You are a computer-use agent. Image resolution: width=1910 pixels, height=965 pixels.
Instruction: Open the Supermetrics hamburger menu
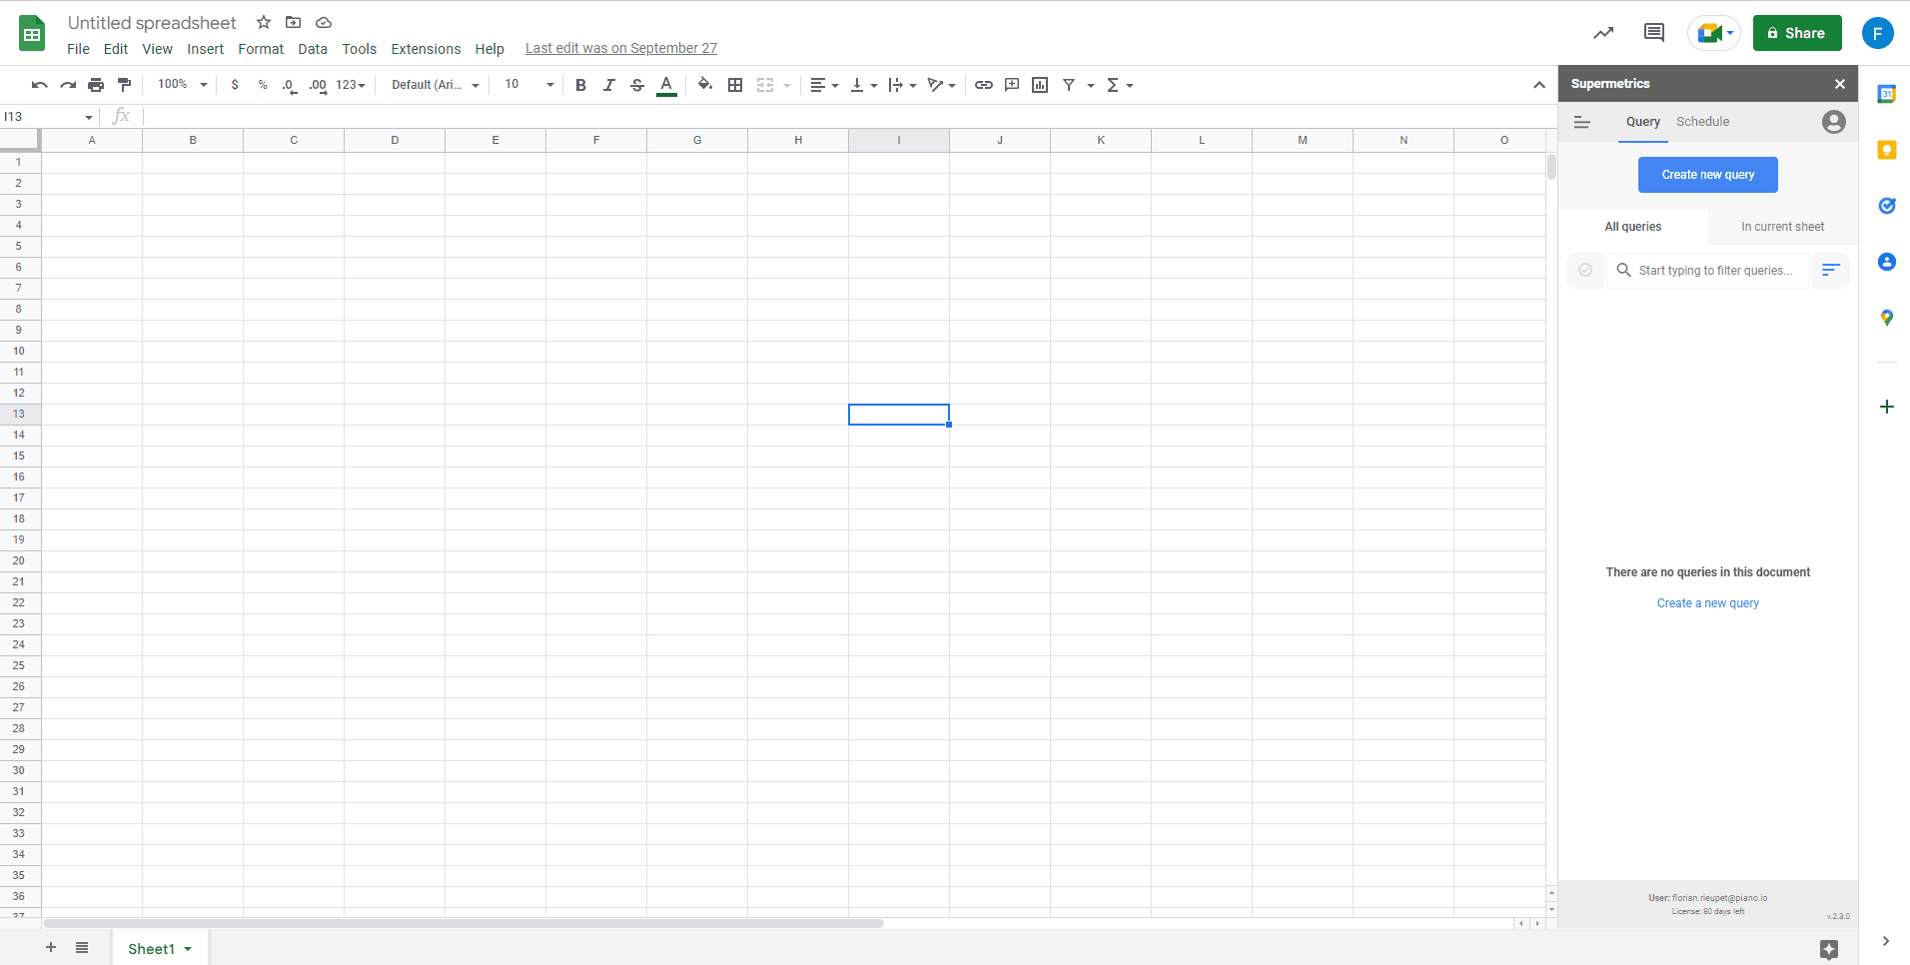1581,122
